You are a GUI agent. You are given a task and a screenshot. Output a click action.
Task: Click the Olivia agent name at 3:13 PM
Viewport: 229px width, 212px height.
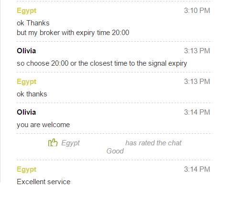point(26,51)
